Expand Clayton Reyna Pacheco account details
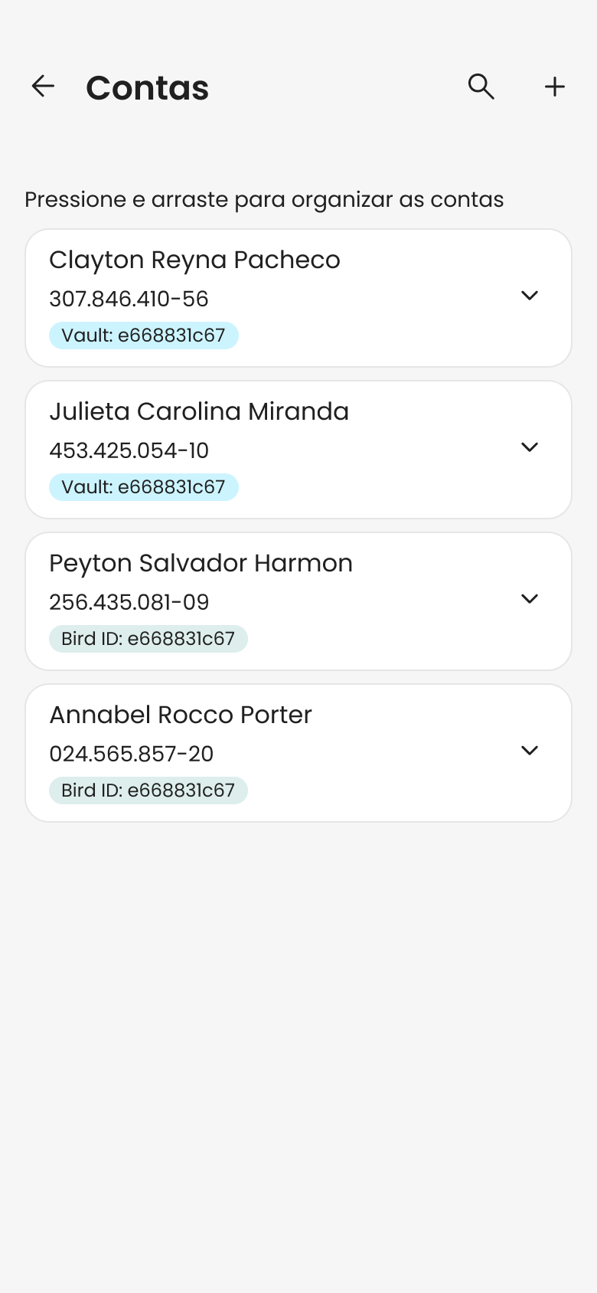The height and width of the screenshot is (1293, 597). tap(530, 296)
